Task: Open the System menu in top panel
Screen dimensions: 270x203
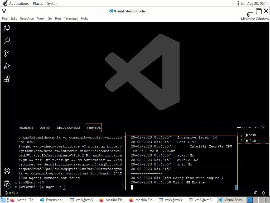Action: [53, 3]
